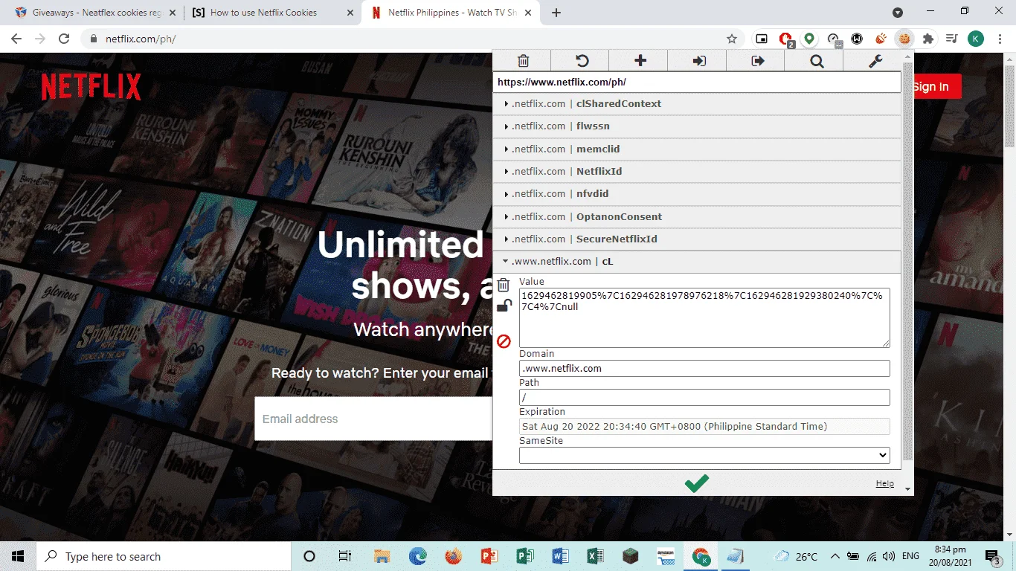Click the green location pin extension icon

click(x=808, y=39)
